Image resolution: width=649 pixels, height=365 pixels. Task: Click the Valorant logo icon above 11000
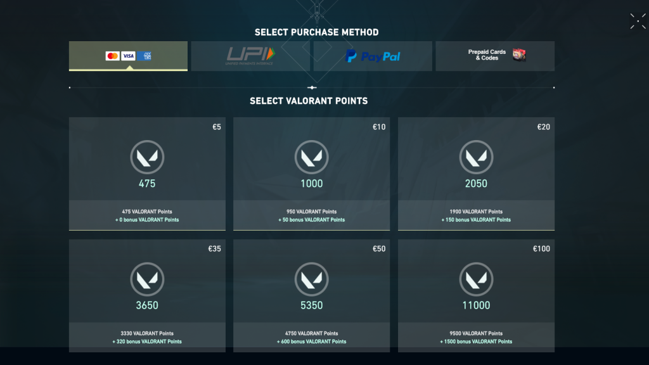(476, 279)
